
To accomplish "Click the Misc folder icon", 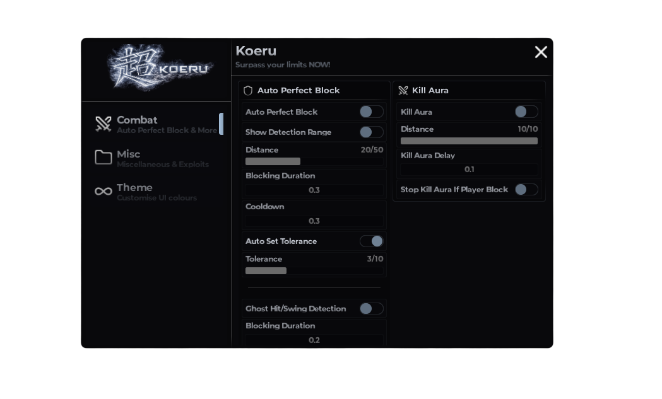I will [103, 158].
